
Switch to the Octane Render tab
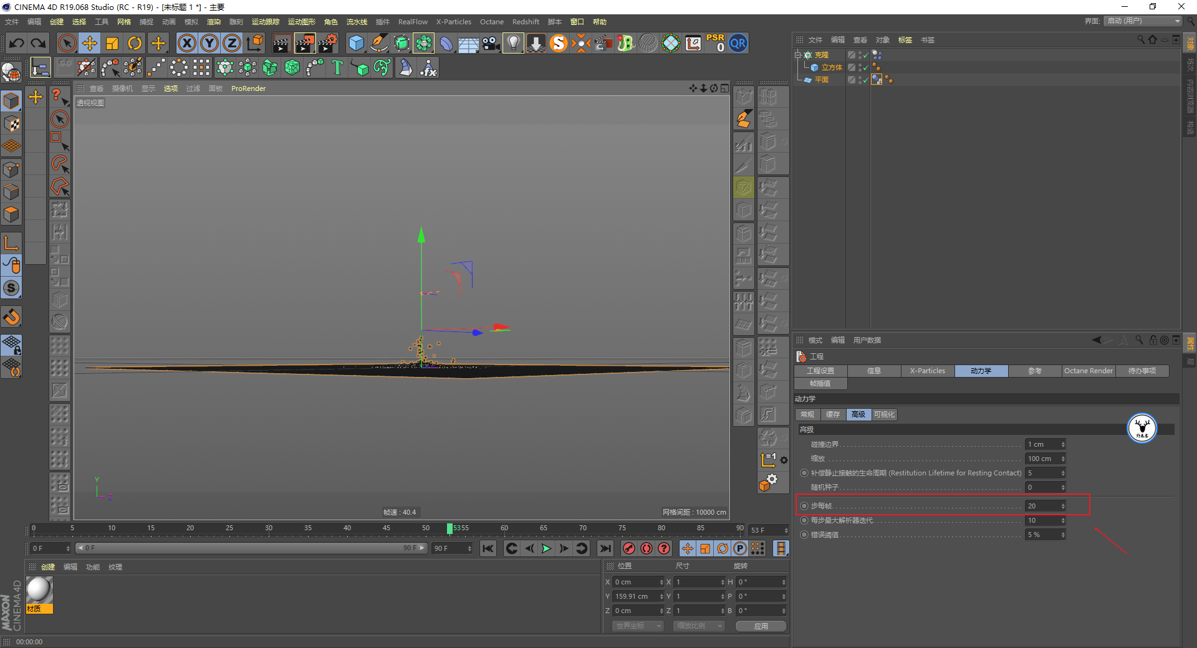coord(1088,371)
